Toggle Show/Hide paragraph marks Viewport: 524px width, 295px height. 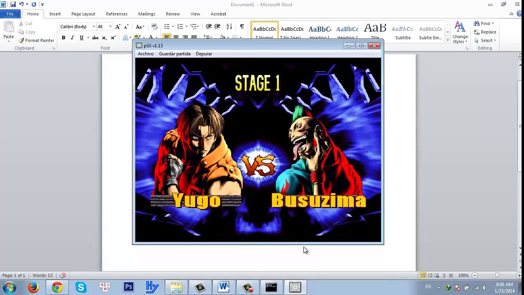242,27
